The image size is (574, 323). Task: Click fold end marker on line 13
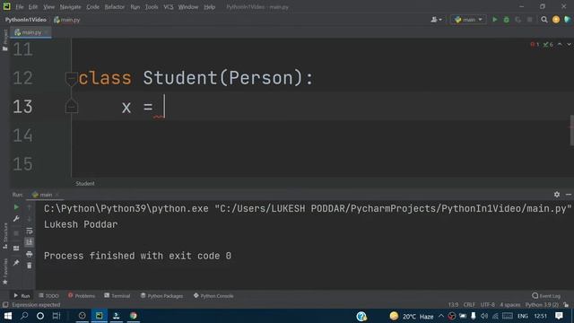coord(72,107)
